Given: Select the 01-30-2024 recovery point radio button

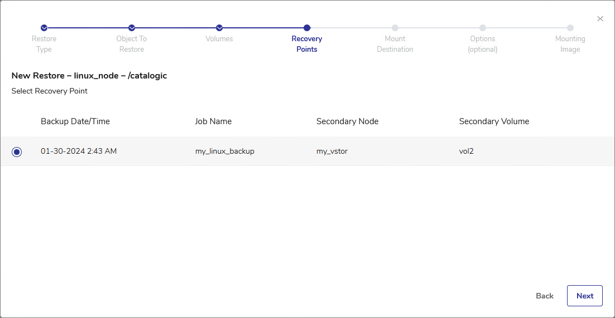Looking at the screenshot, I should [x=17, y=151].
